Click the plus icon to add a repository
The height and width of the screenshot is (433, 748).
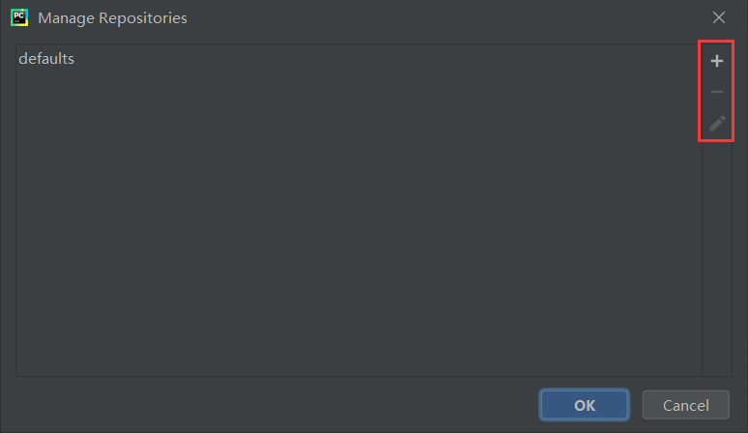(x=716, y=62)
